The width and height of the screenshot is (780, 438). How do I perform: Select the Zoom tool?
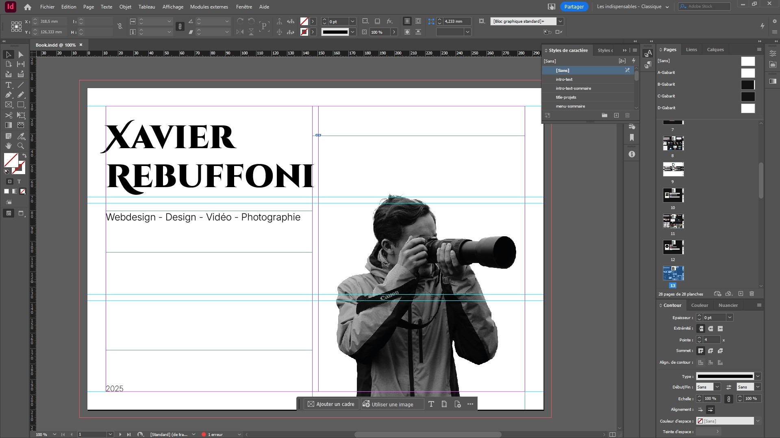pos(20,145)
